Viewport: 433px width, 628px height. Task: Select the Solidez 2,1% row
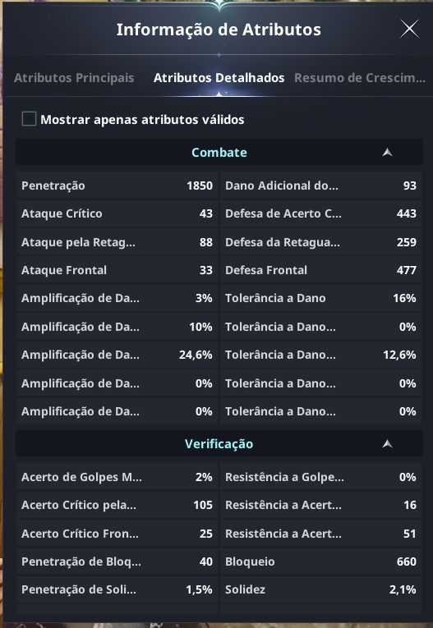click(320, 589)
